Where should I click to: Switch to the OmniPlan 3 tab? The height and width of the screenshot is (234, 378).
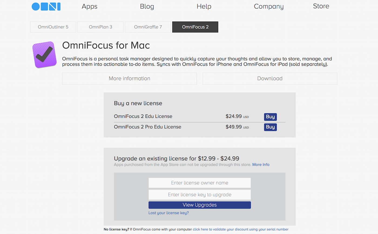pos(100,27)
